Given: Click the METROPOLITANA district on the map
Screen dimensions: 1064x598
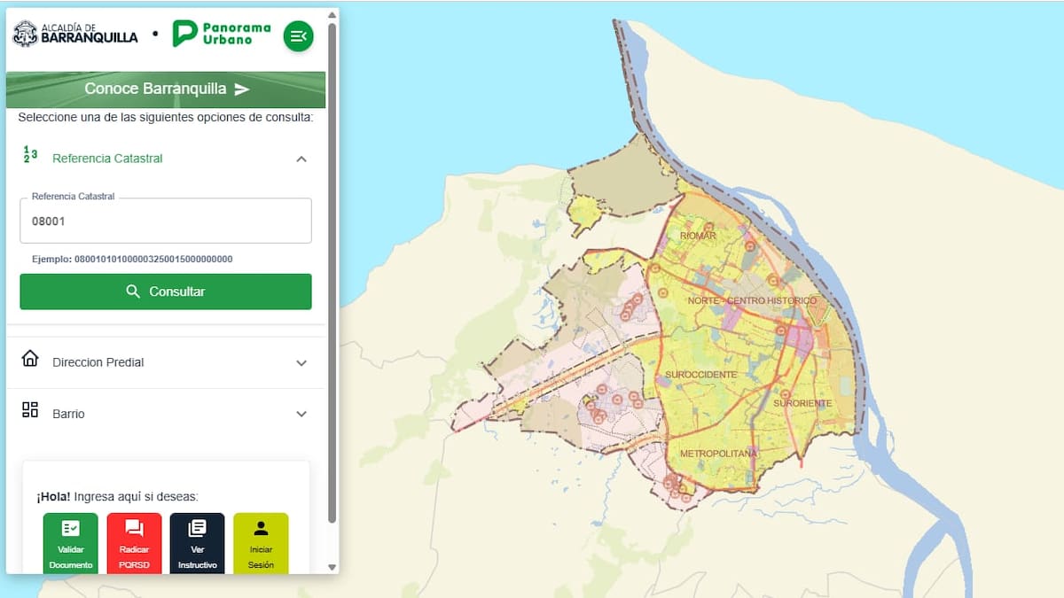Looking at the screenshot, I should point(718,454).
